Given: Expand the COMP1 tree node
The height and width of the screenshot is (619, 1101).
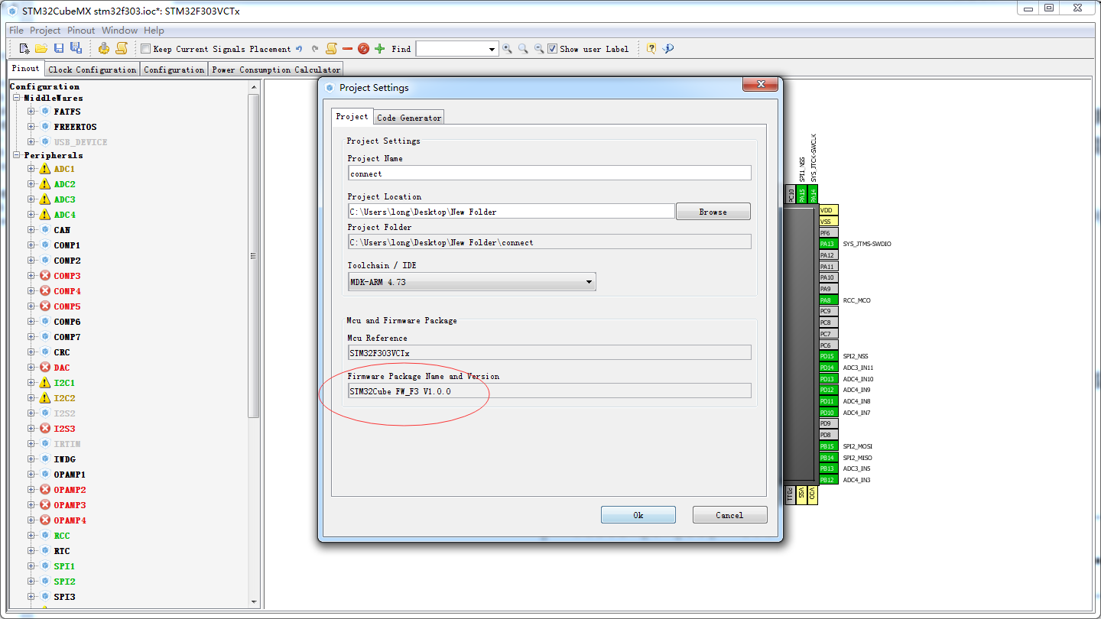Looking at the screenshot, I should [31, 245].
